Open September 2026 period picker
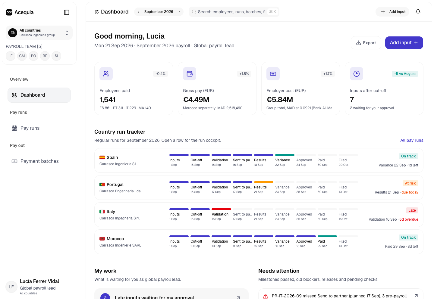Image resolution: width=434 pixels, height=301 pixels. point(159,12)
